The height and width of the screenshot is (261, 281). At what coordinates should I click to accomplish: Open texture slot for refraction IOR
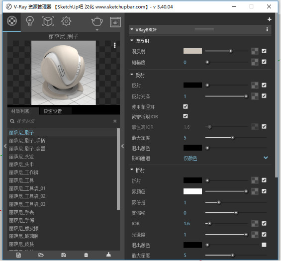255,224
